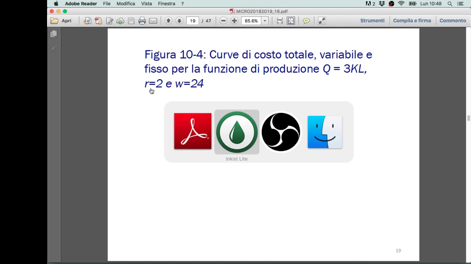Click the Apri open file button
Screen dimensions: 471x264
61,21
